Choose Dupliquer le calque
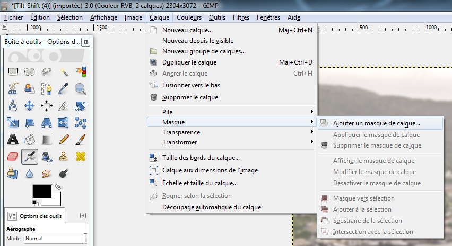Screen dimensions: 452x246 pos(189,62)
